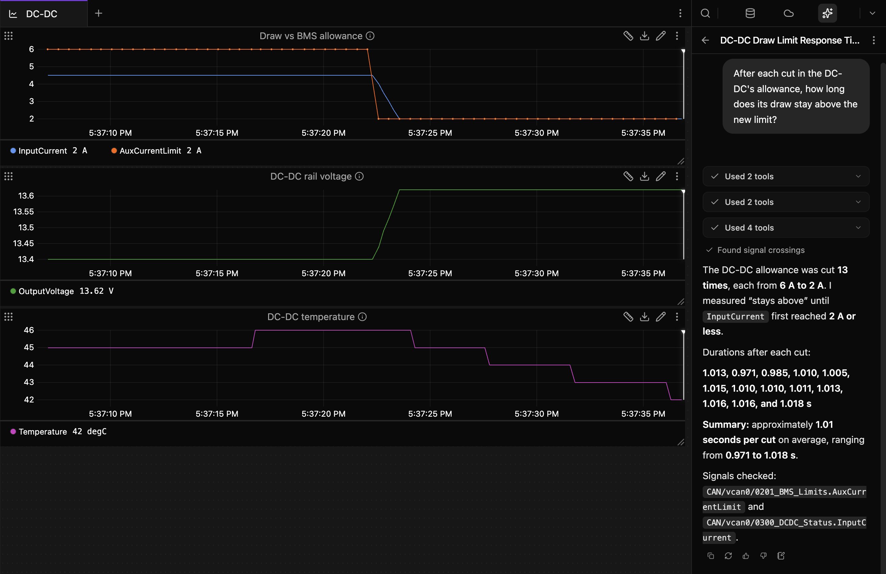Edit the DC-DC rail voltage panel
The image size is (886, 574).
661,176
